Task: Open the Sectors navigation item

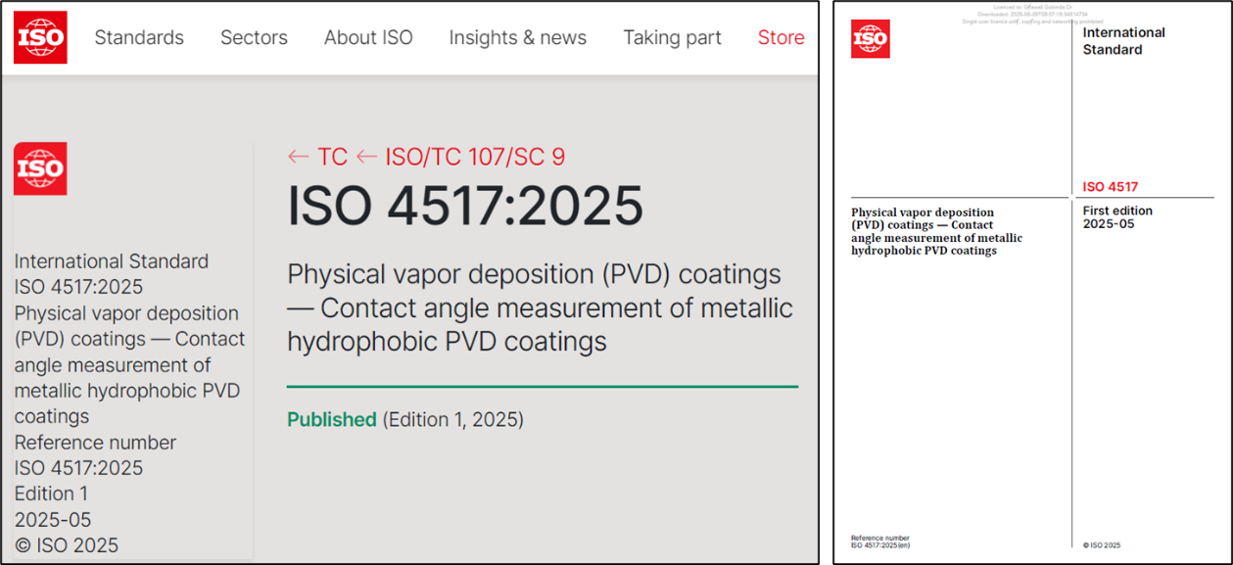Action: [x=254, y=37]
